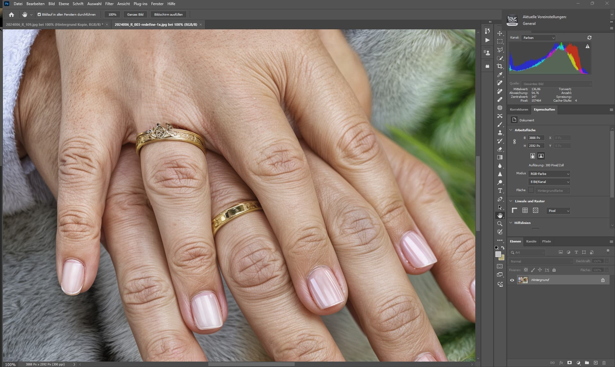Select the Eyedropper tool
Image resolution: width=615 pixels, height=367 pixels.
[x=500, y=75]
